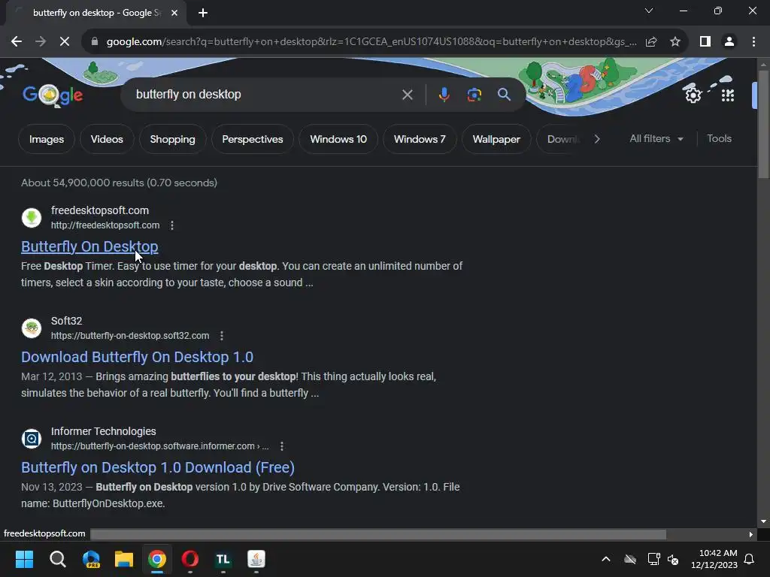Click the Informer Technologies favicon
The width and height of the screenshot is (770, 577).
[32, 439]
